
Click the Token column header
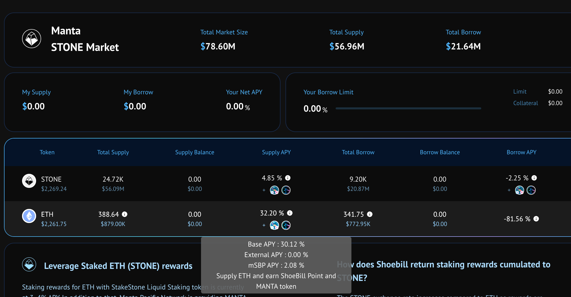click(47, 152)
